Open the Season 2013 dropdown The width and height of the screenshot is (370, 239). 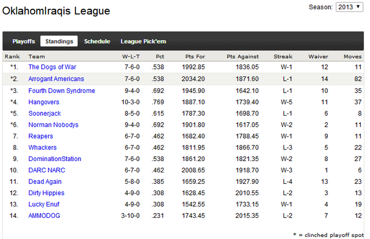pyautogui.click(x=349, y=7)
